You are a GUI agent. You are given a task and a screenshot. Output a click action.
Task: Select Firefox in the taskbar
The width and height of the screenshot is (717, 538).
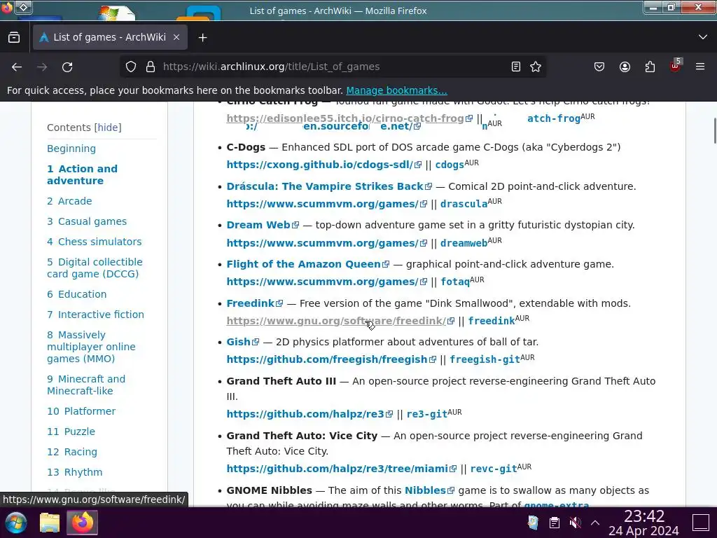click(x=83, y=523)
